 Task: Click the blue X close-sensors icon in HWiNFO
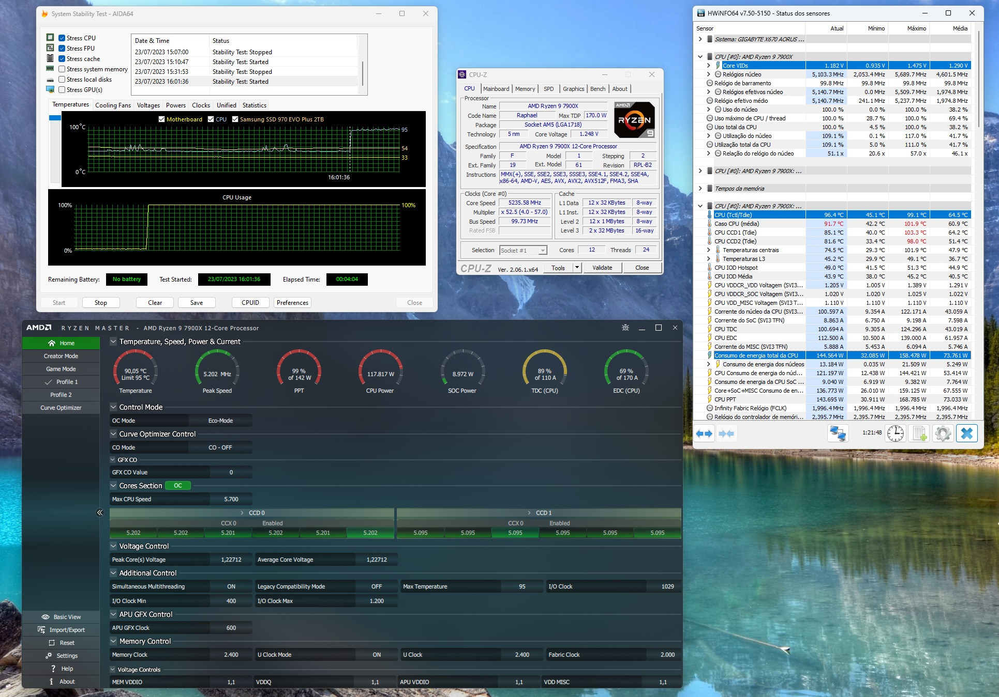click(966, 433)
